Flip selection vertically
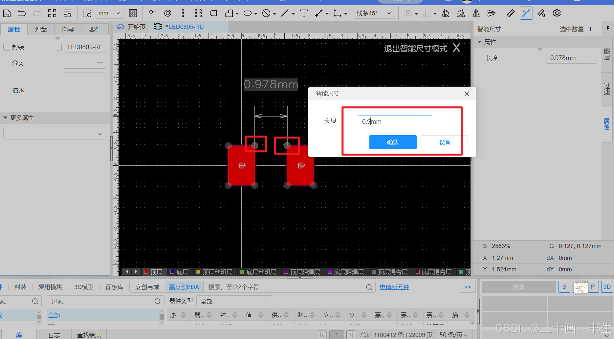The image size is (614, 339). point(491,13)
